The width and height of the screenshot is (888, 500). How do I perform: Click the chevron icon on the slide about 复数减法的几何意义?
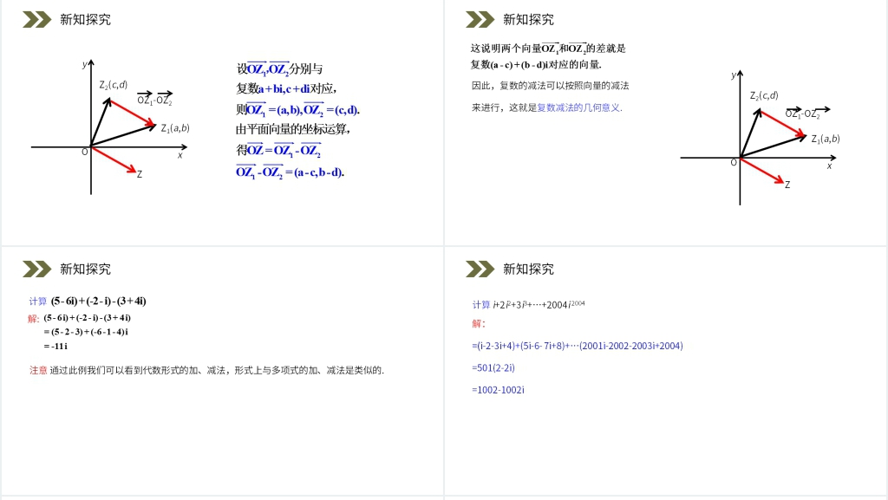(480, 20)
